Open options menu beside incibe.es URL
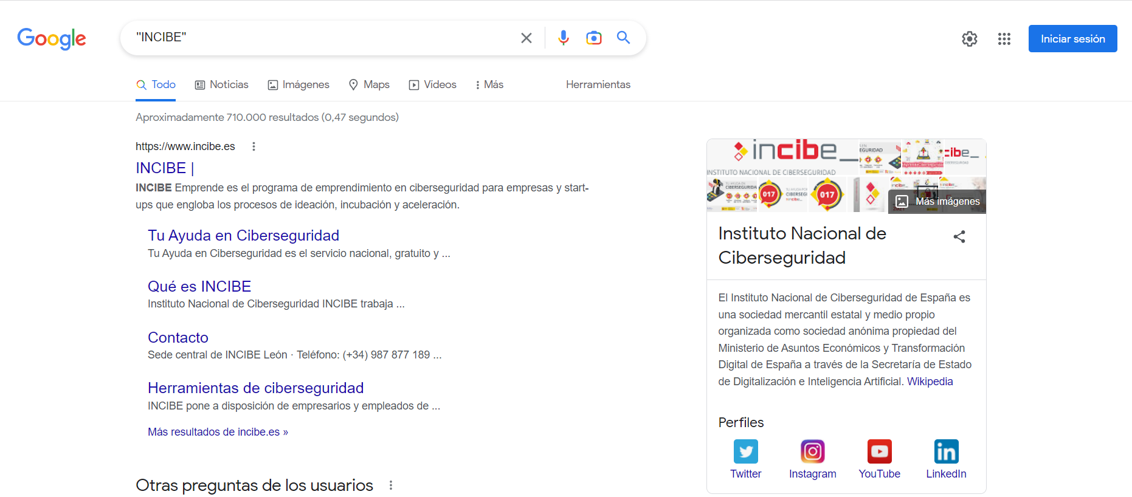The image size is (1132, 497). point(254,146)
